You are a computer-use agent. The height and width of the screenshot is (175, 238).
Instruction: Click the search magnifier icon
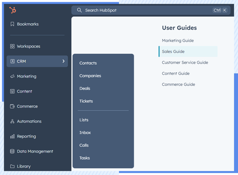tap(79, 10)
